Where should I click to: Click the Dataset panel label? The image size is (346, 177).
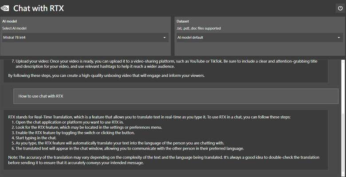pos(183,21)
